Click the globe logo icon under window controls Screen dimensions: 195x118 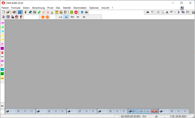(182, 8)
